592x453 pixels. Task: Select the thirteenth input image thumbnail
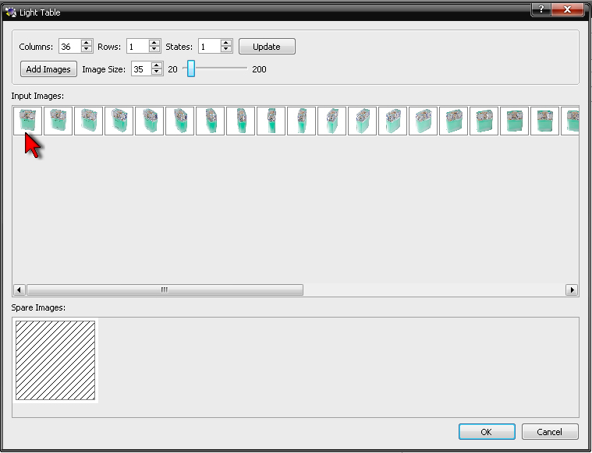click(x=392, y=121)
